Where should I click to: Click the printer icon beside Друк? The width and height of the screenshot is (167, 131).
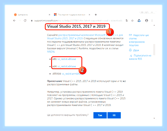click(x=130, y=50)
